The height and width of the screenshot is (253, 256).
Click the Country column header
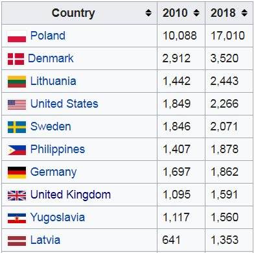click(79, 13)
